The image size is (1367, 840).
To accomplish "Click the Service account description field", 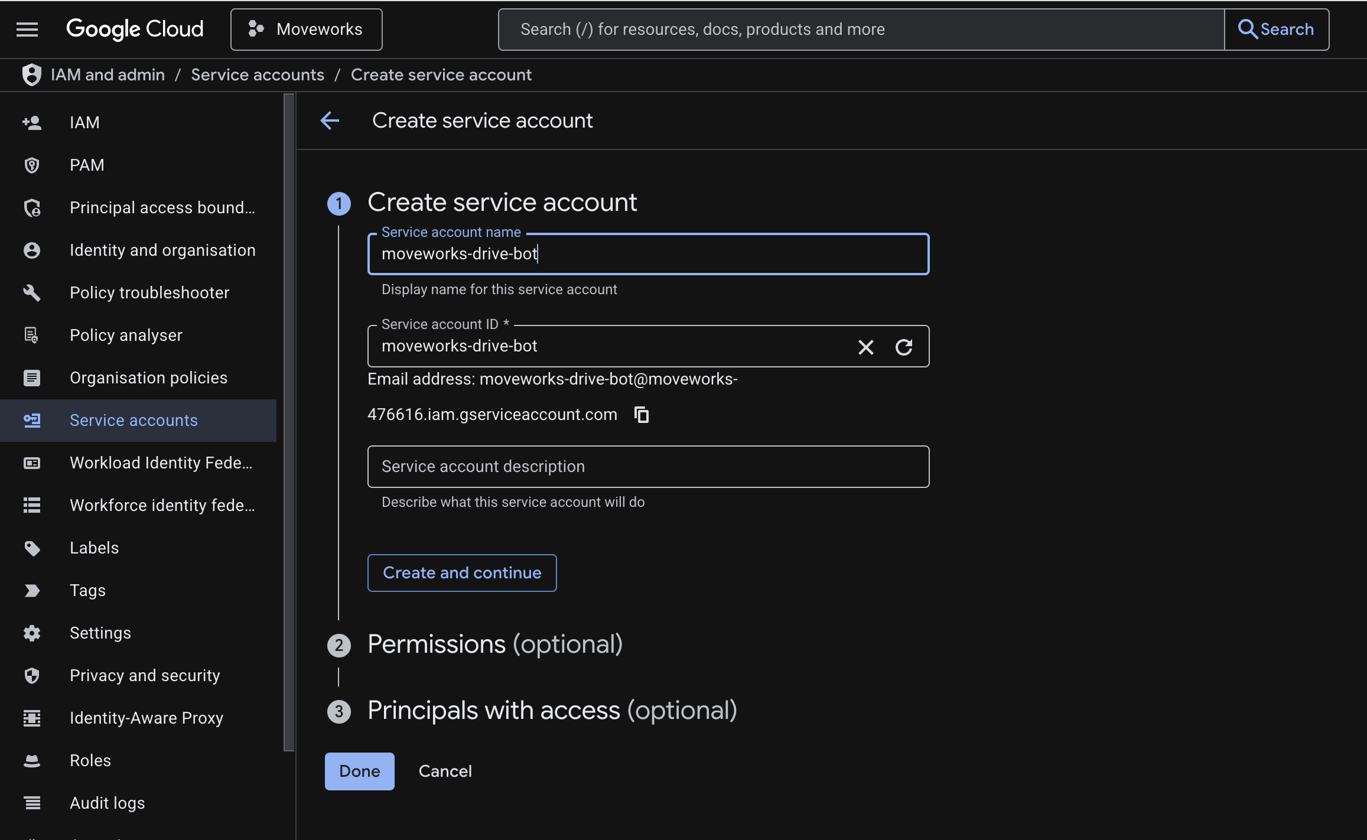I will pos(647,466).
